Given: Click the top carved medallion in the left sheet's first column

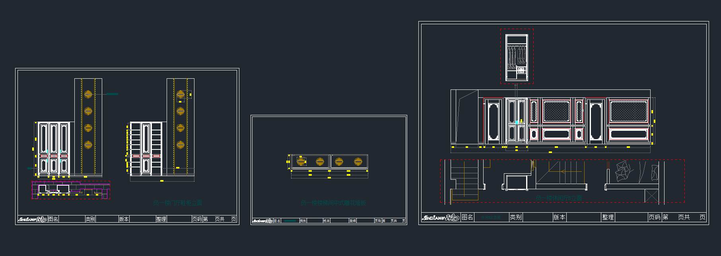Looking at the screenshot, I should [88, 94].
